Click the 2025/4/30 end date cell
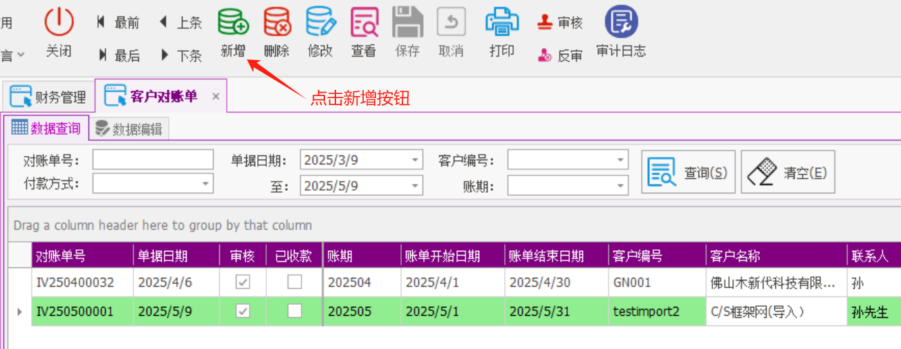901x349 pixels. click(x=556, y=283)
